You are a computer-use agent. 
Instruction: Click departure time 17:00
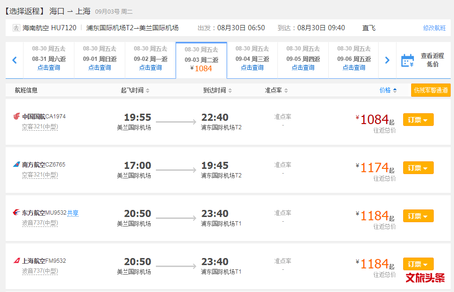click(x=138, y=166)
